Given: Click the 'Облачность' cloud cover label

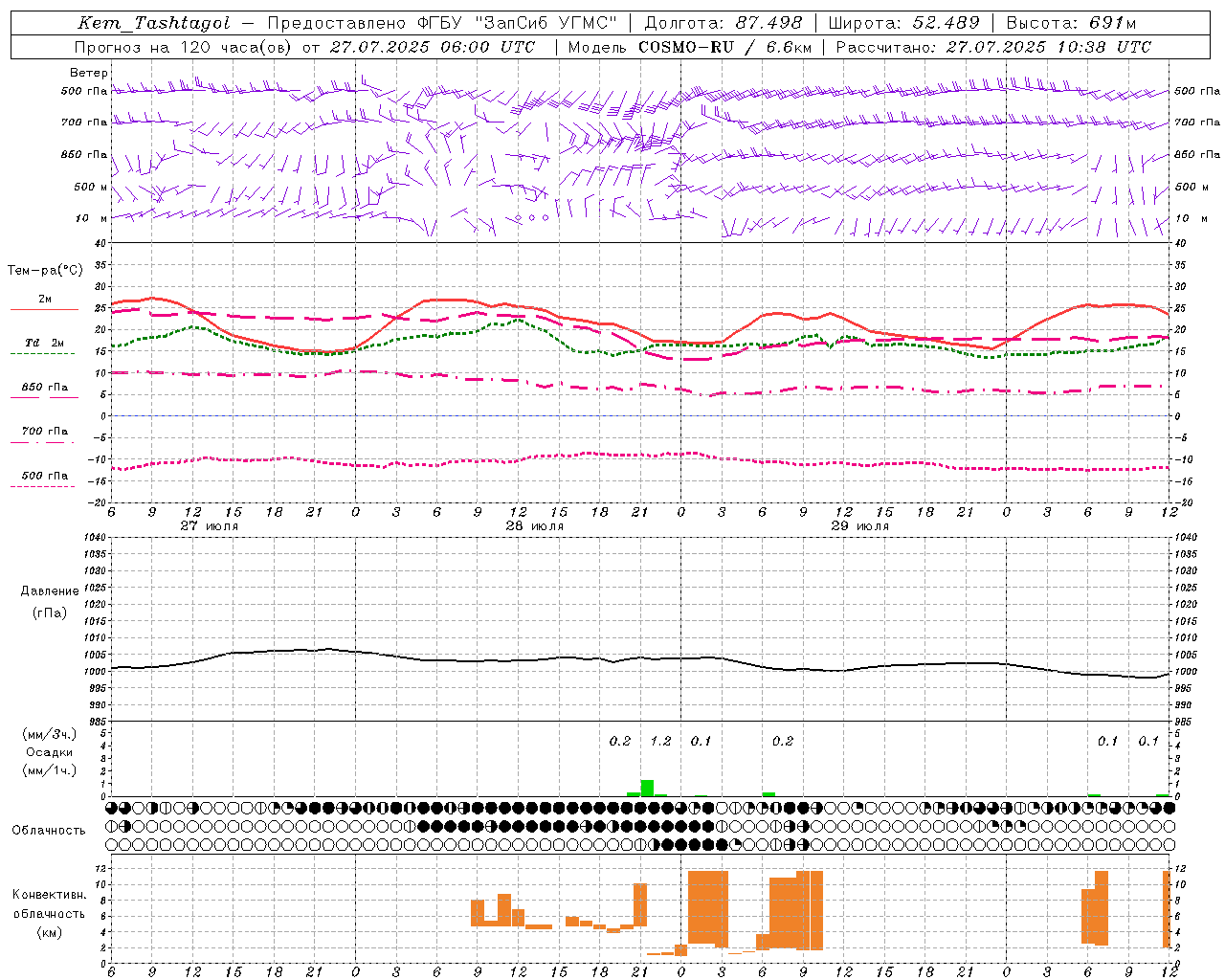Looking at the screenshot, I should pyautogui.click(x=49, y=831).
